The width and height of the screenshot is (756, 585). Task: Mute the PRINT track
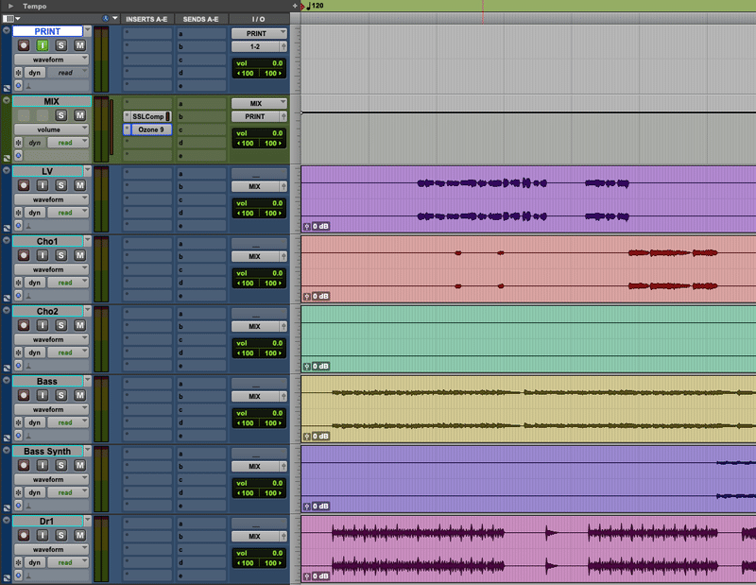(x=79, y=45)
